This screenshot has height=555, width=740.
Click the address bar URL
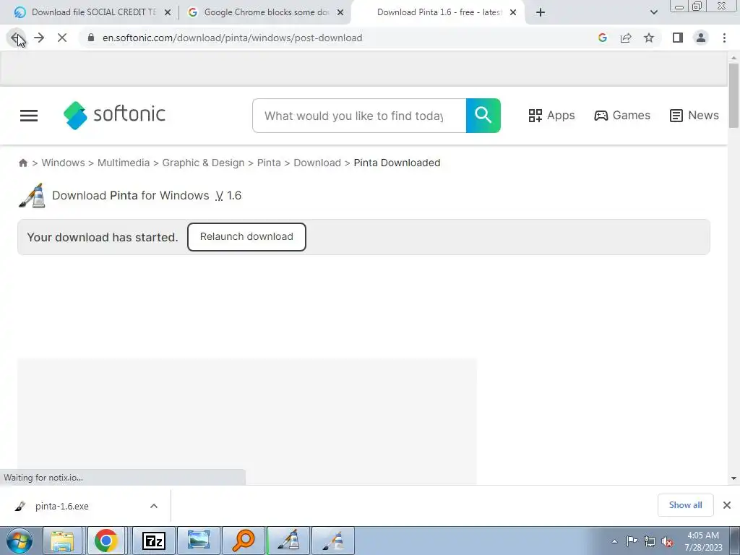click(232, 38)
